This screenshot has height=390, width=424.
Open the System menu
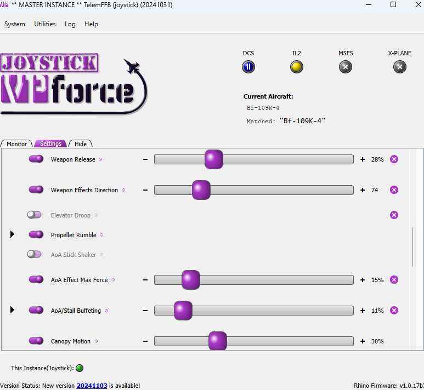pos(15,24)
